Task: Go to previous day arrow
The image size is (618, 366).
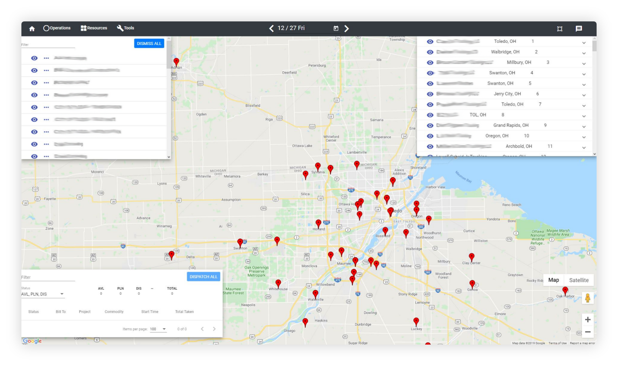Action: tap(271, 28)
